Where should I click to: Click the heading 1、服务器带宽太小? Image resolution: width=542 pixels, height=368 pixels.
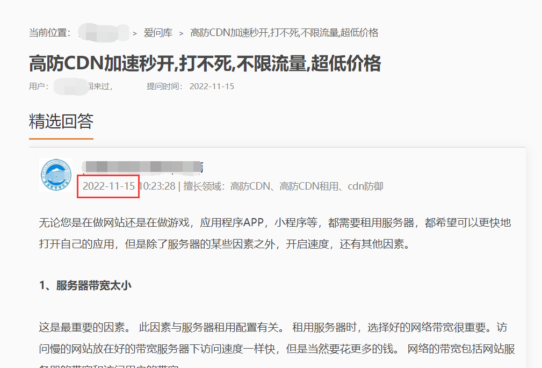click(85, 286)
